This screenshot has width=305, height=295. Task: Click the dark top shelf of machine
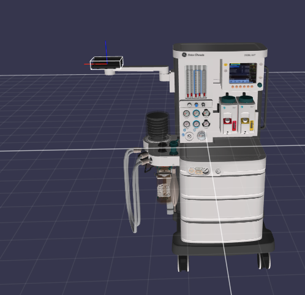tap(220, 47)
